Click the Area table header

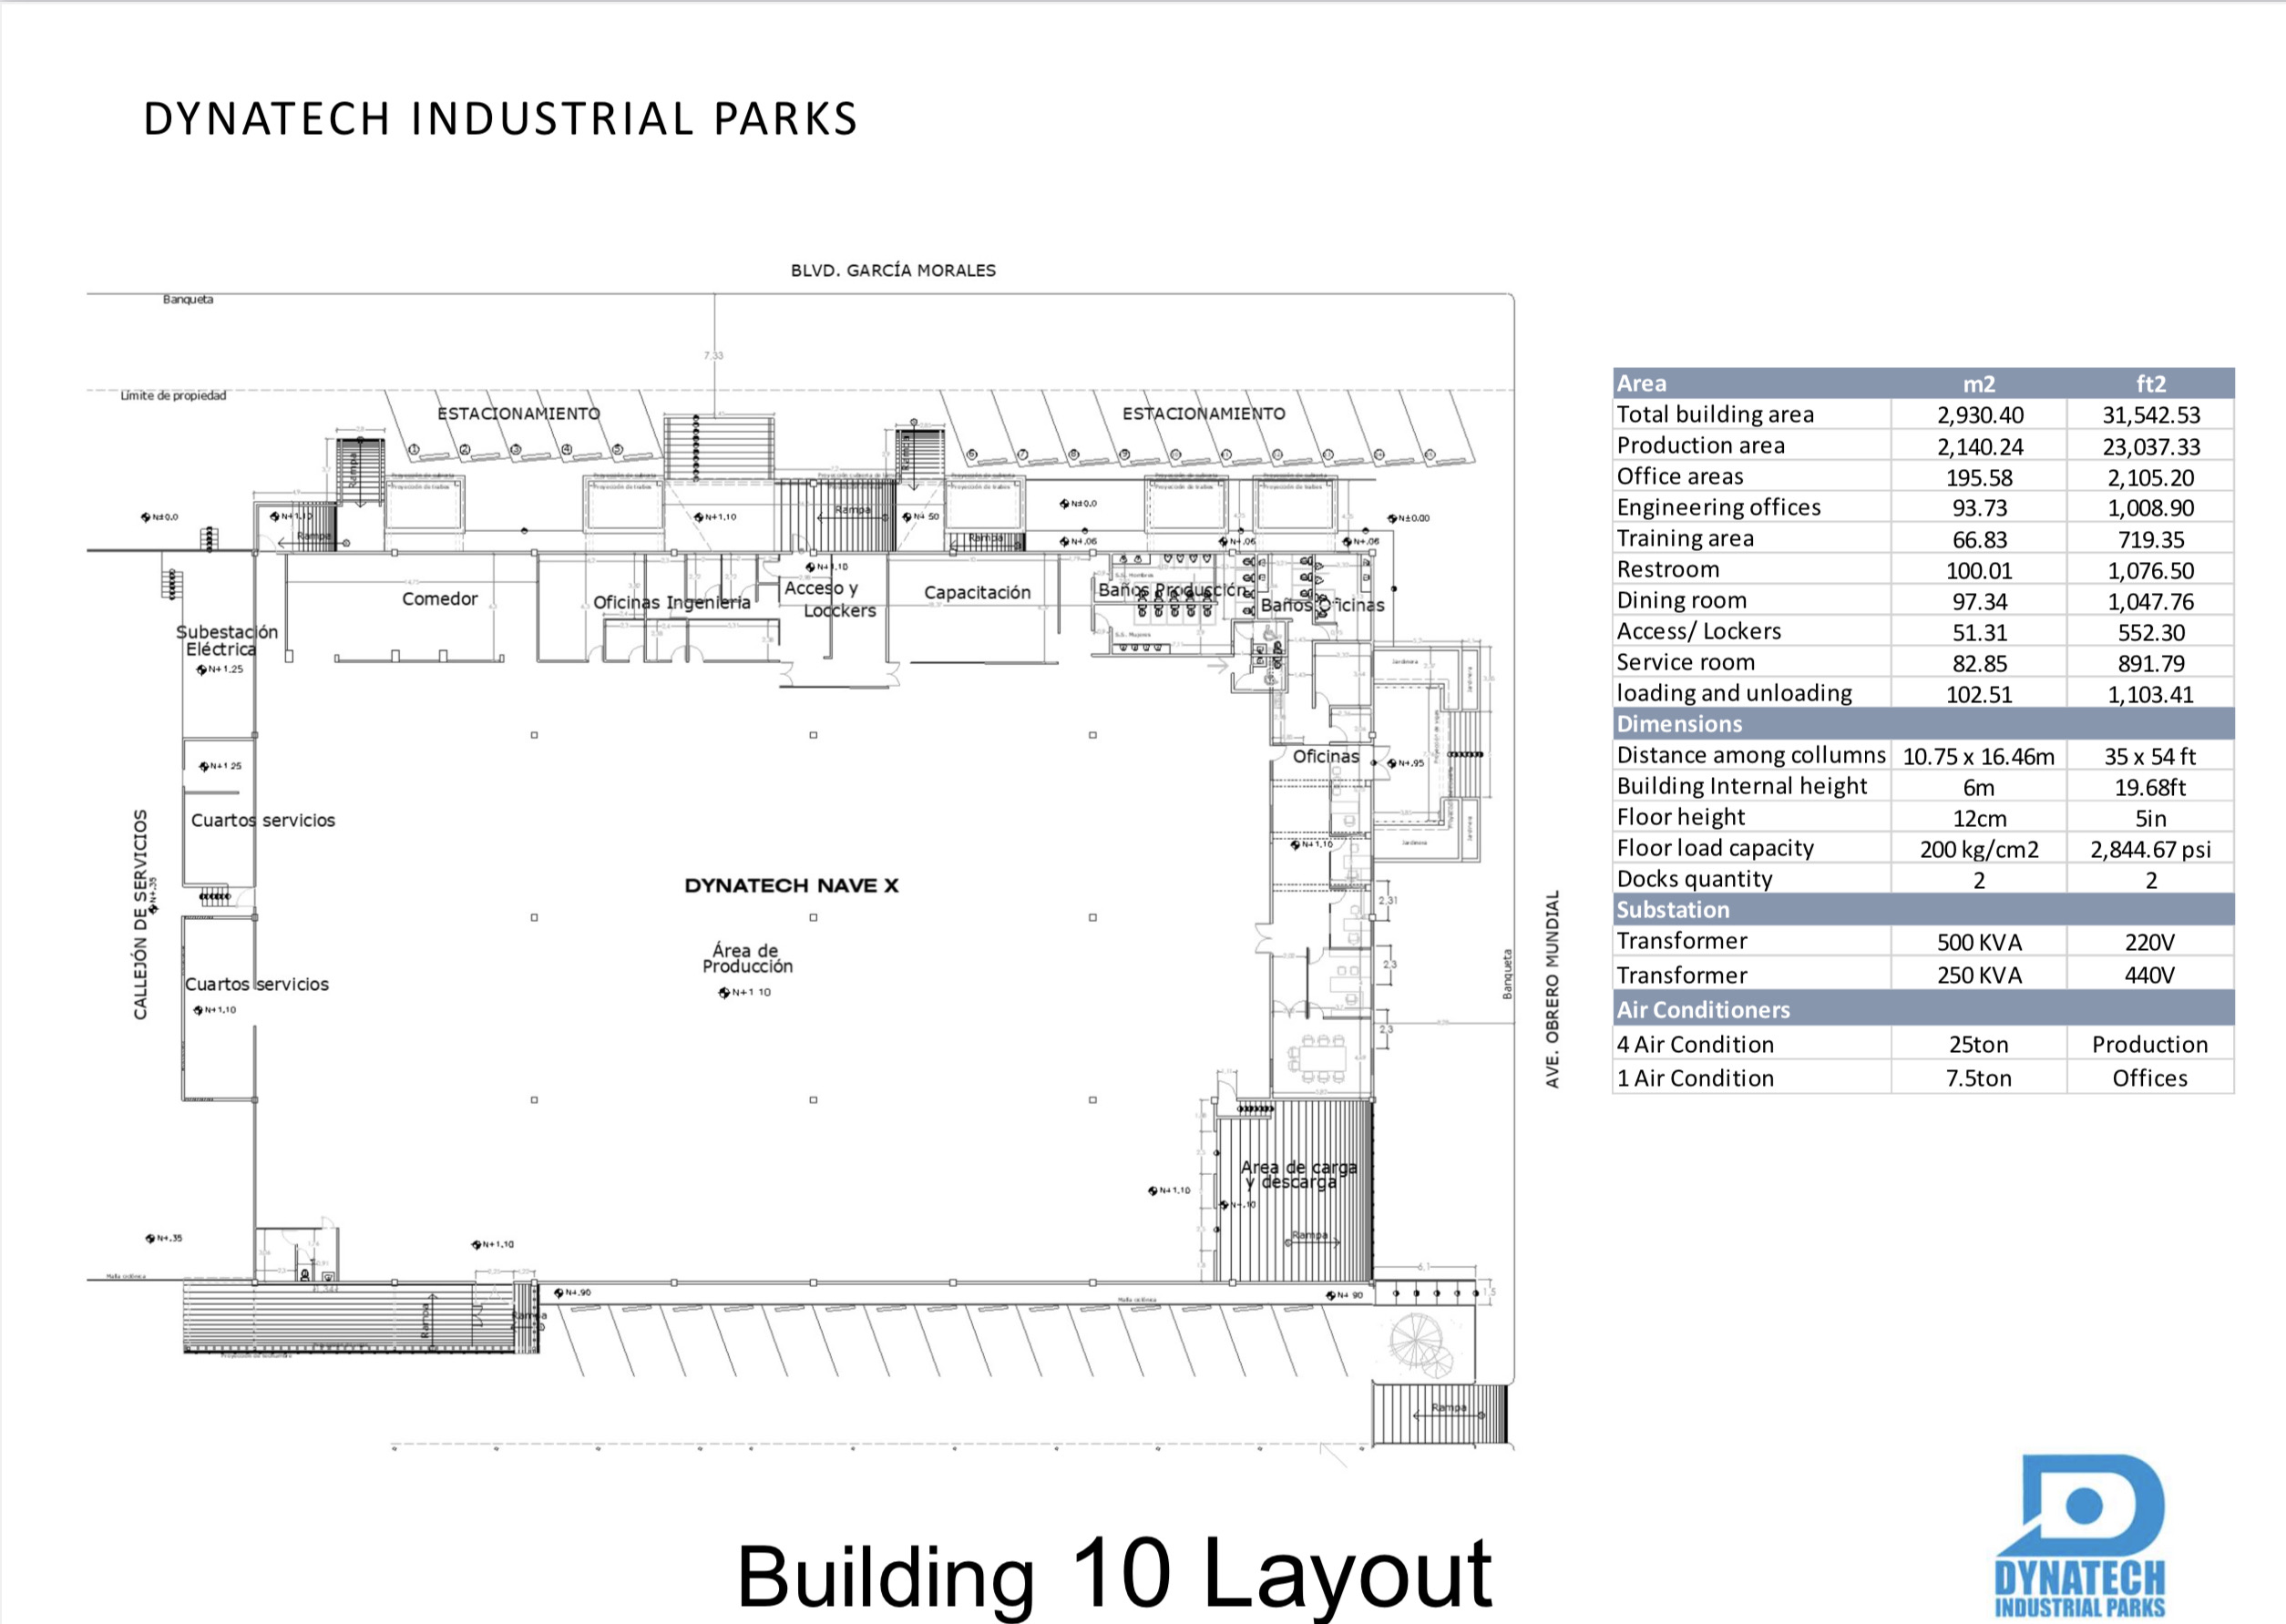(x=1641, y=383)
